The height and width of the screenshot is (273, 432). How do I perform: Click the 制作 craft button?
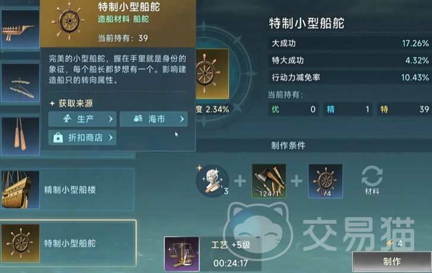(x=392, y=262)
